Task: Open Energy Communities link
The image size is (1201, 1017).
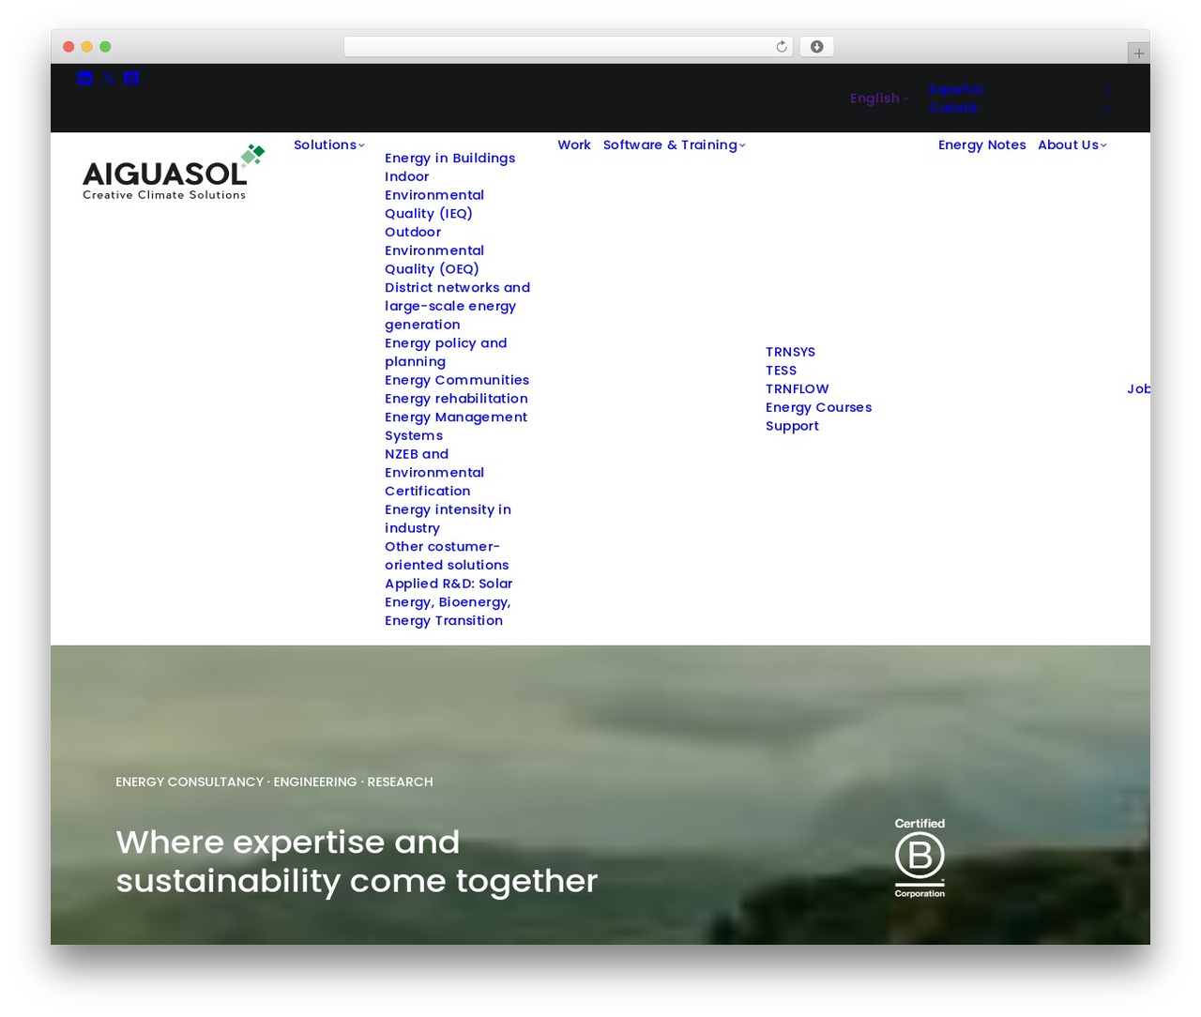Action: pos(457,380)
